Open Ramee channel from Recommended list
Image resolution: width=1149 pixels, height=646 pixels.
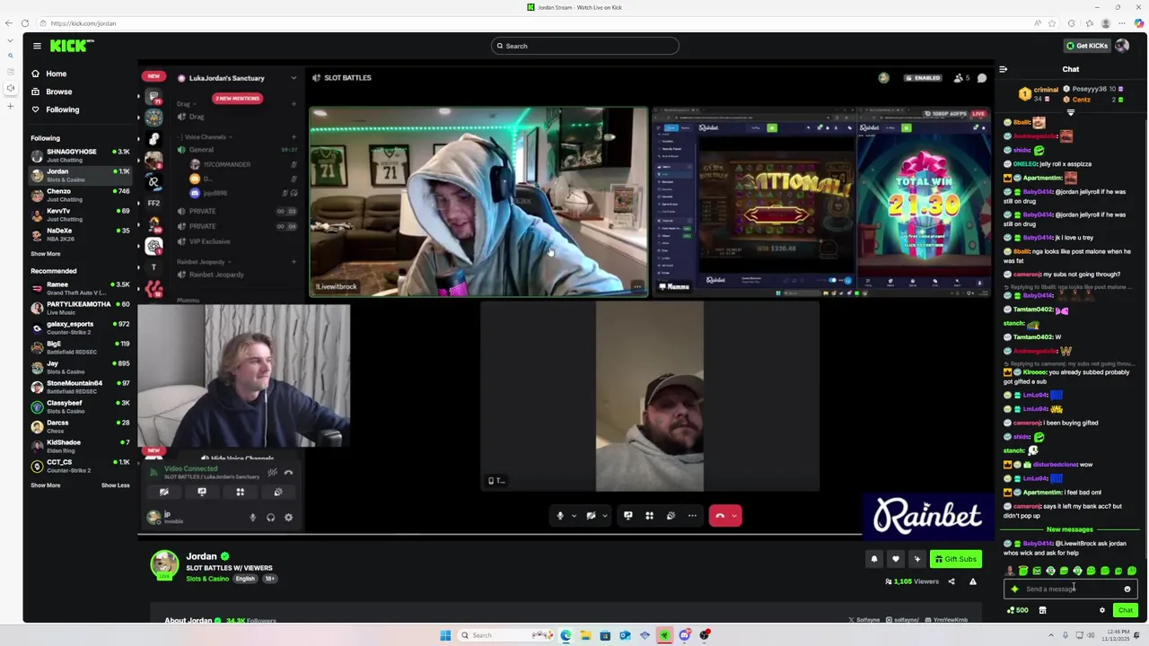80,288
